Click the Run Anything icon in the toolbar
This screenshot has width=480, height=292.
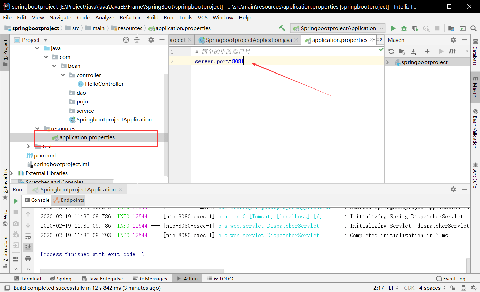click(463, 28)
